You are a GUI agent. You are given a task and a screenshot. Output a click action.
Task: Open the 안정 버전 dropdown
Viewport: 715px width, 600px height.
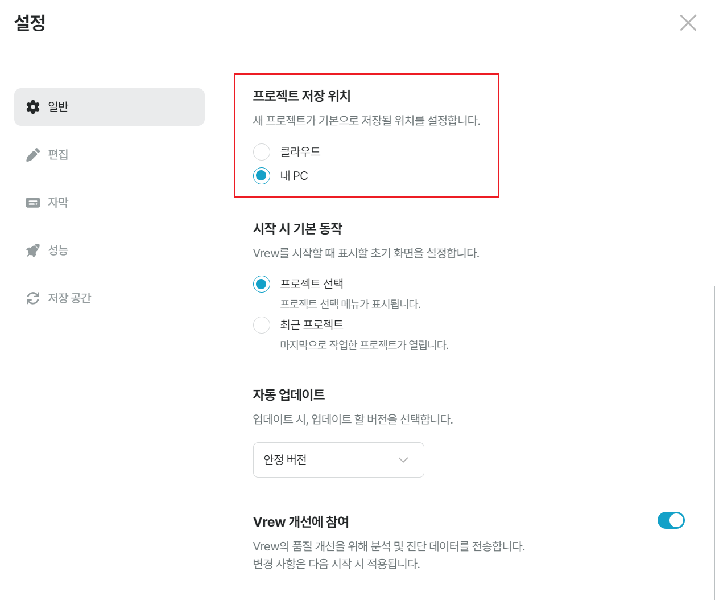[338, 460]
